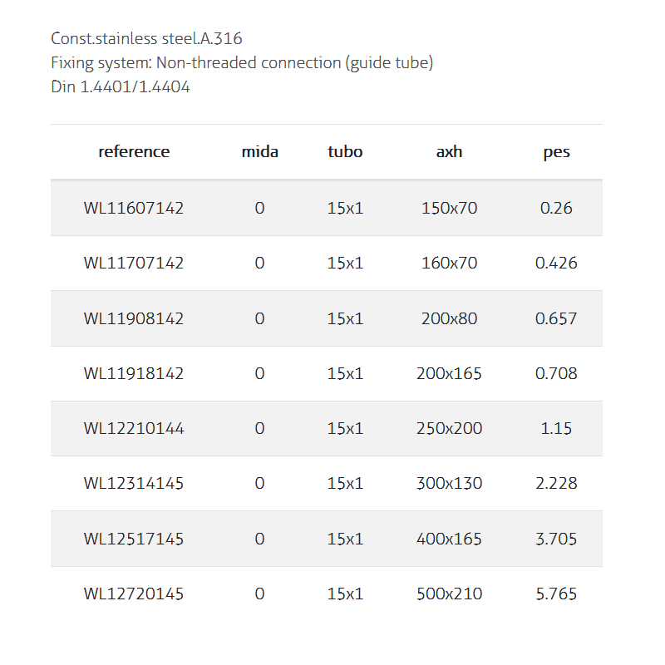Click the pes column header
Screen dimensions: 665x665
click(556, 152)
